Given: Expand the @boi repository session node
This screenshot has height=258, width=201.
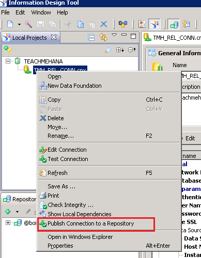Looking at the screenshot, I should (8, 223).
